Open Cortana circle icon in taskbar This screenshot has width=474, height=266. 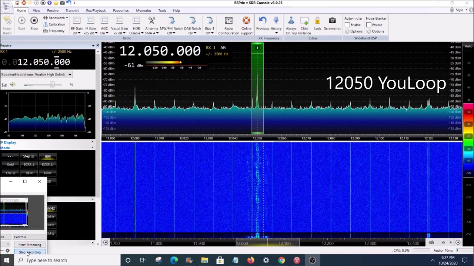(128, 260)
